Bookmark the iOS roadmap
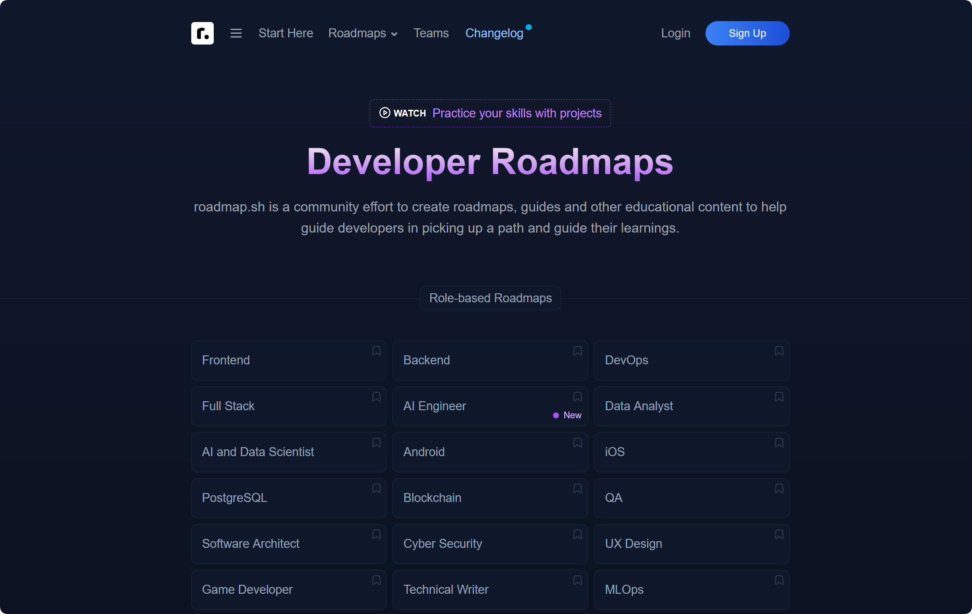Image resolution: width=972 pixels, height=614 pixels. (x=779, y=443)
